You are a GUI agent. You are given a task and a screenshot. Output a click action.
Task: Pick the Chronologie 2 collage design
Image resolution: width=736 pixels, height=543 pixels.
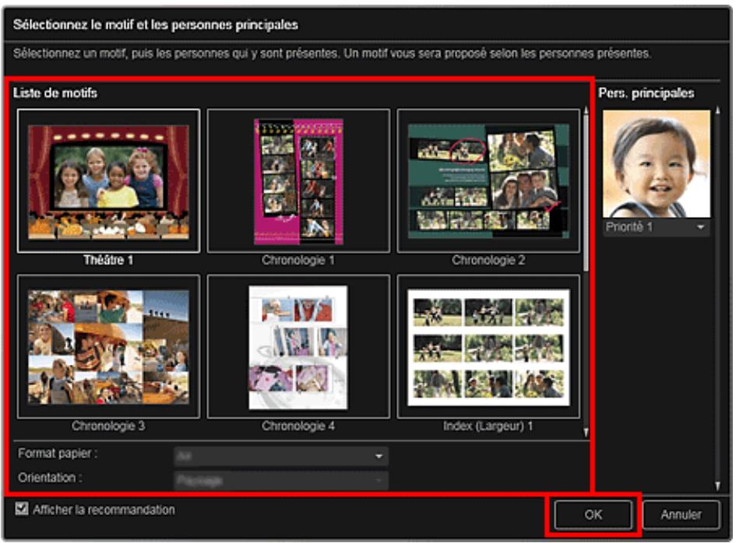pos(488,180)
